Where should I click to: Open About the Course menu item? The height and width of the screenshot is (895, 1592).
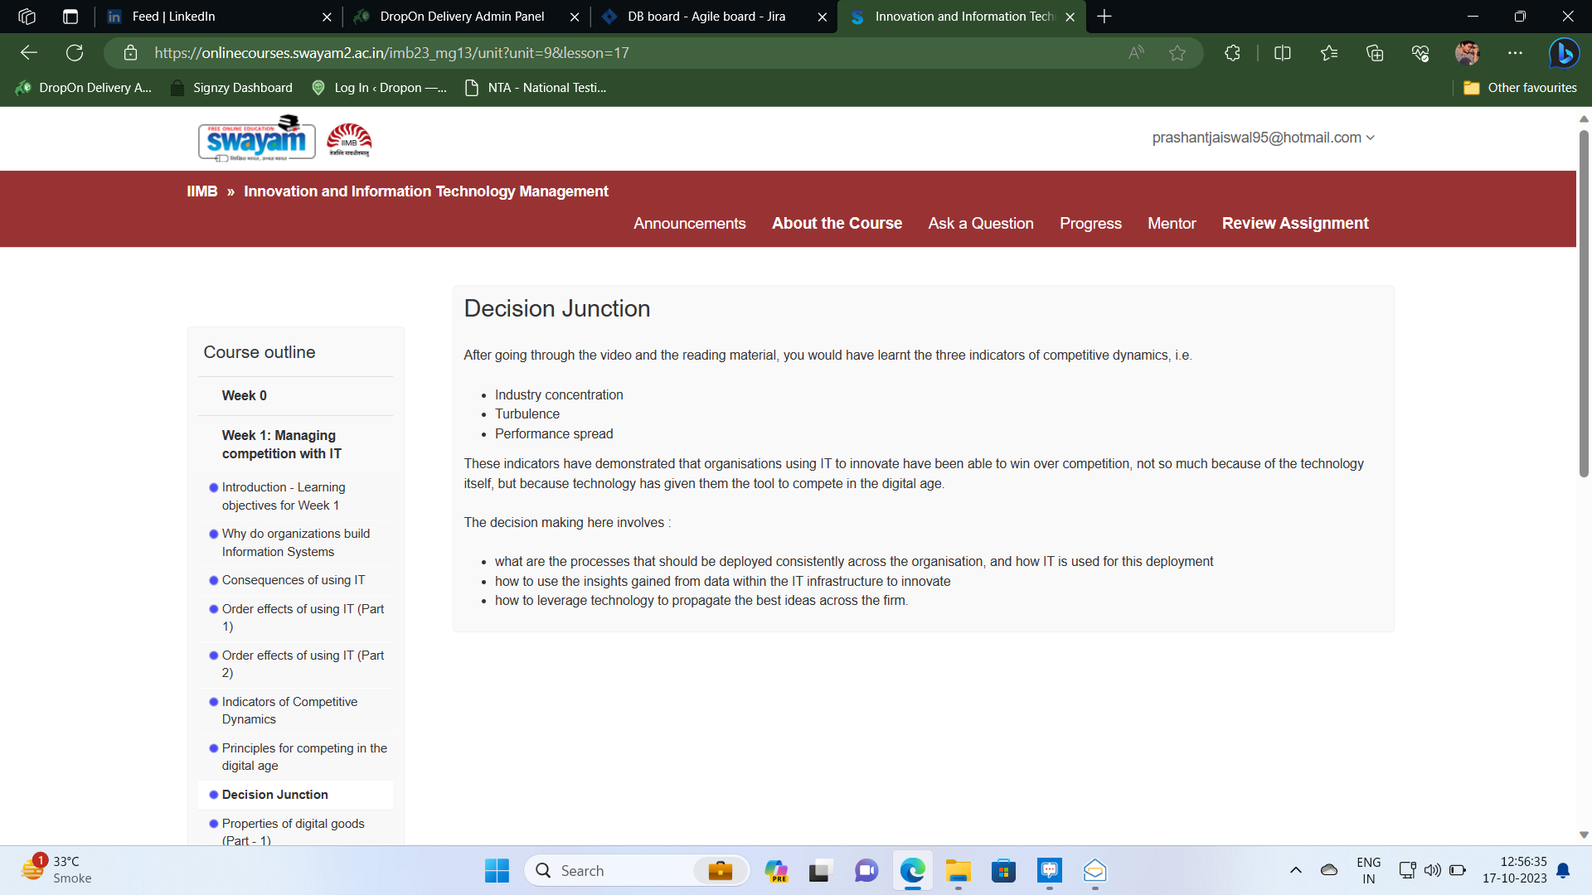[x=837, y=224]
